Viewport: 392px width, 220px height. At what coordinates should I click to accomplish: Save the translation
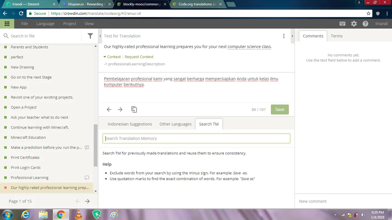pos(280,109)
